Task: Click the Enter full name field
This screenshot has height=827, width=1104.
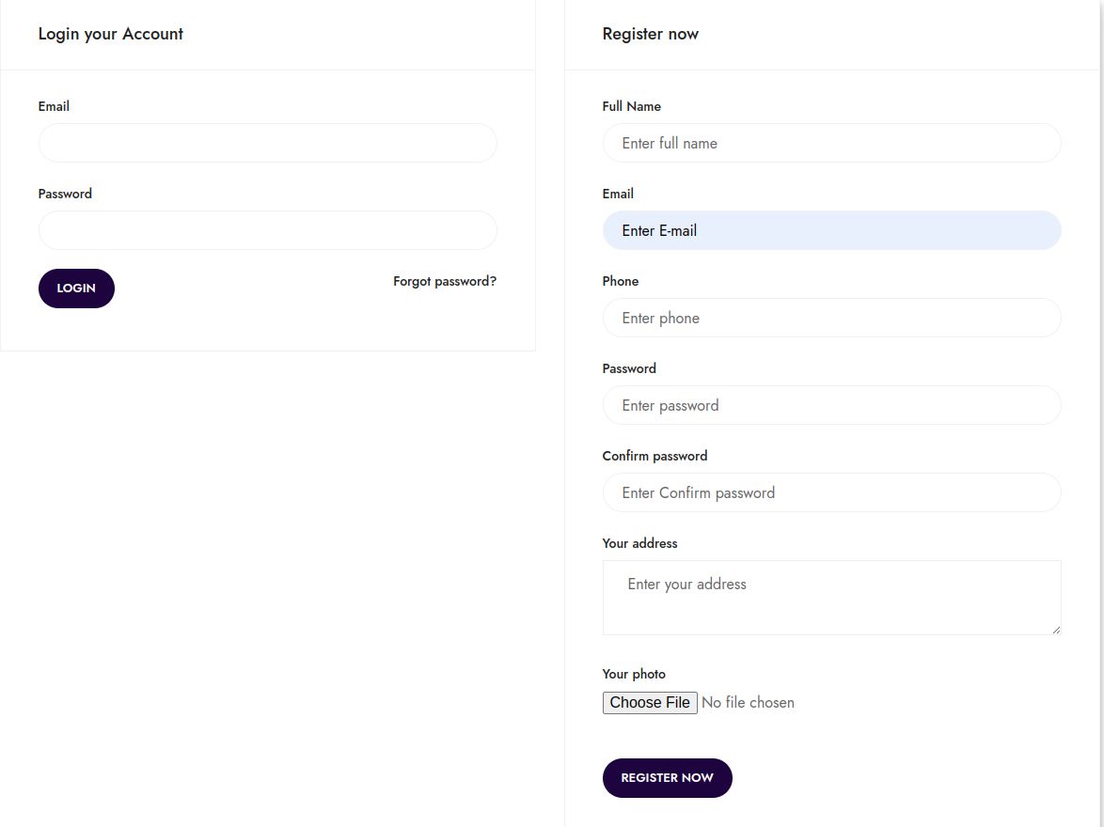Action: pos(831,143)
